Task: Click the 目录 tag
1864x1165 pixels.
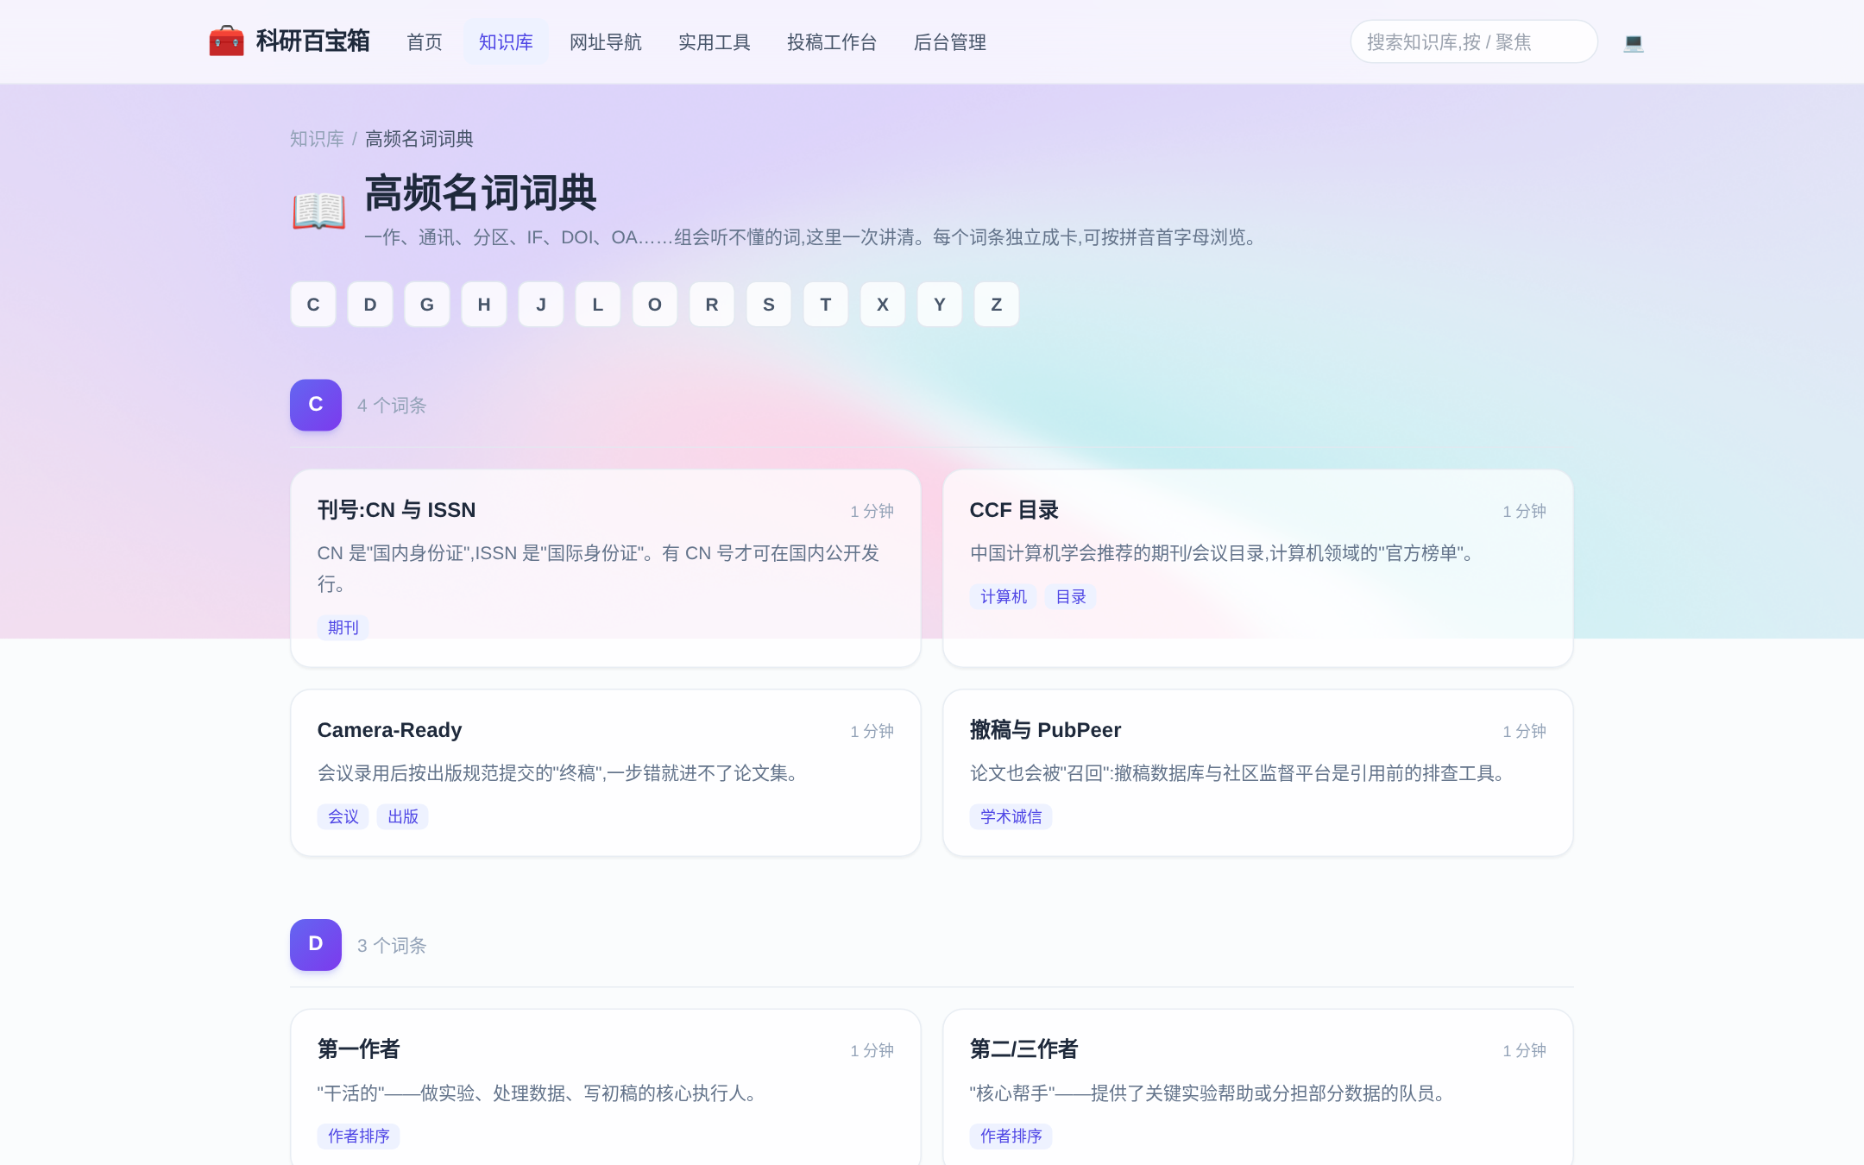Action: [1071, 596]
